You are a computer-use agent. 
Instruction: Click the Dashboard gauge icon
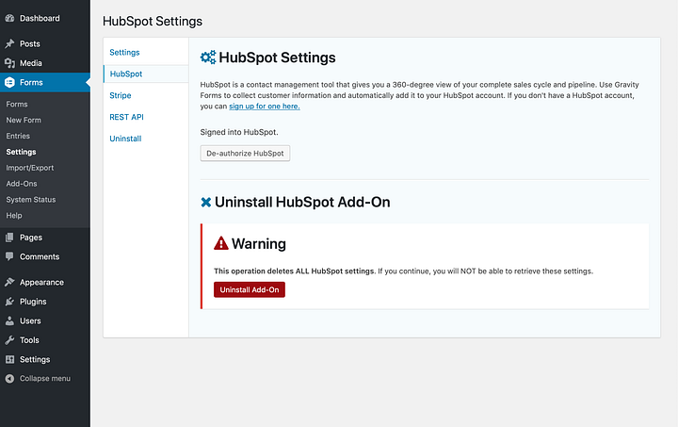click(x=9, y=18)
